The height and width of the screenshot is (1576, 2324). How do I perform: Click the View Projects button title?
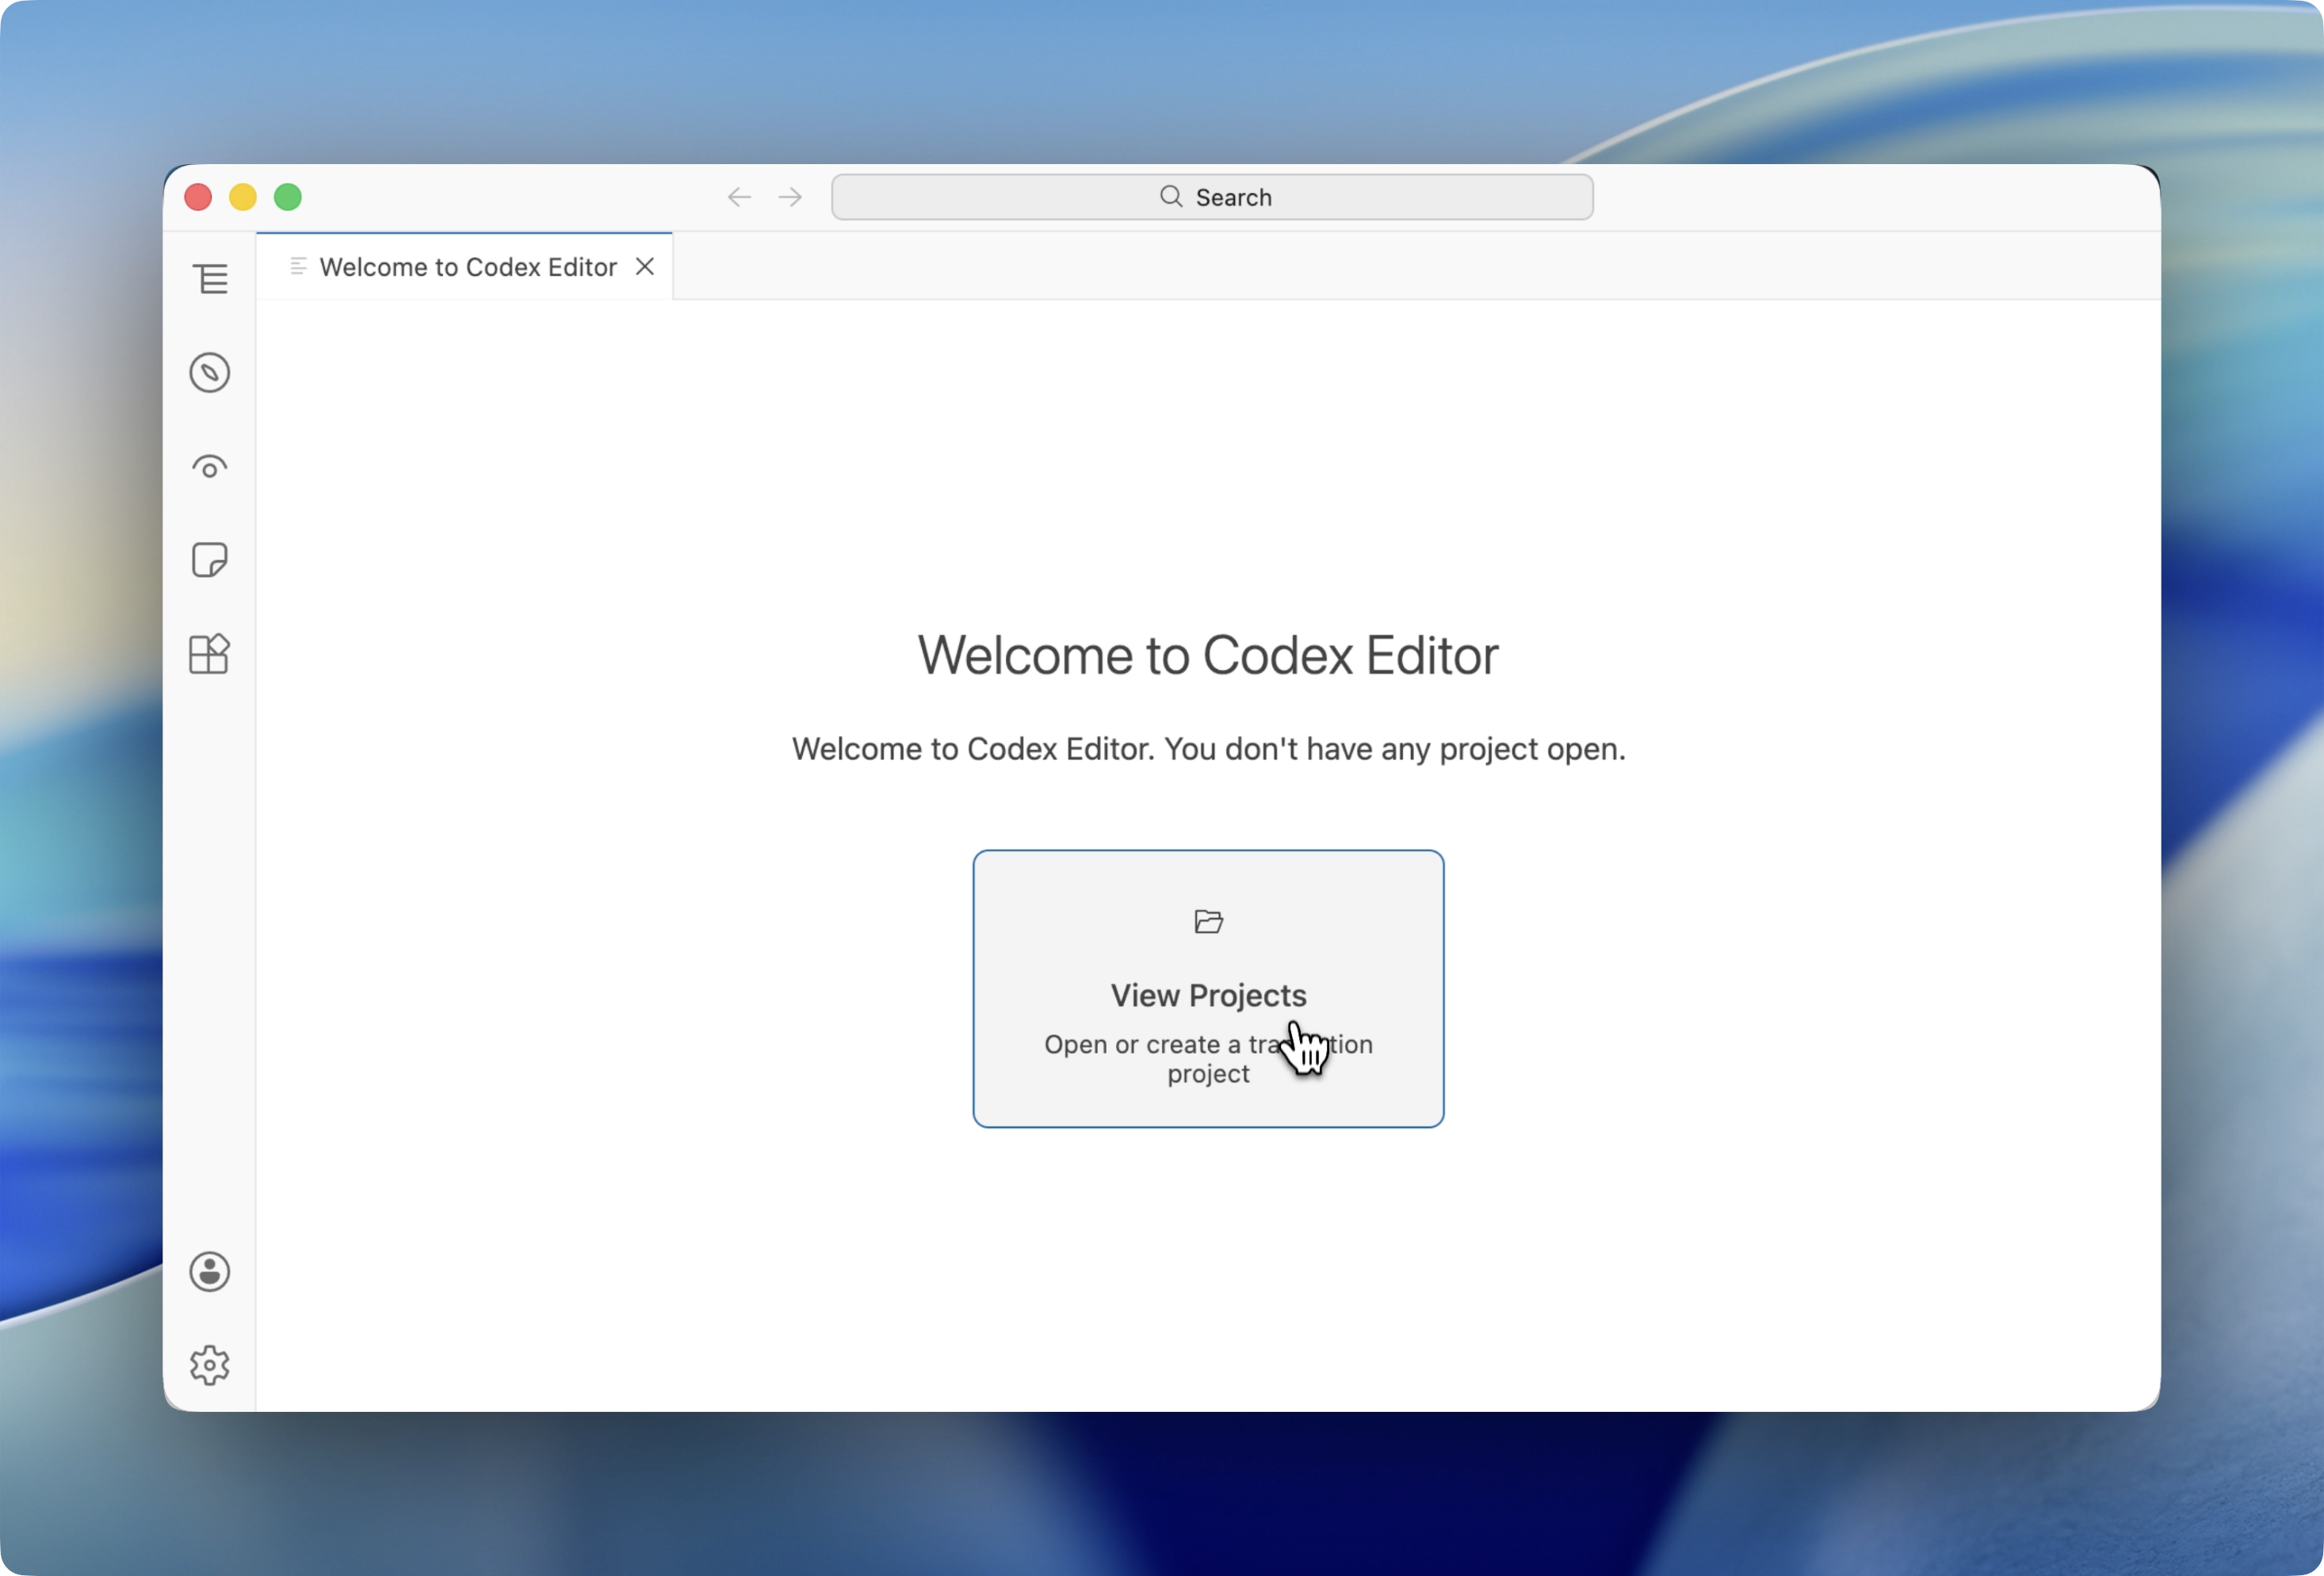point(1208,995)
